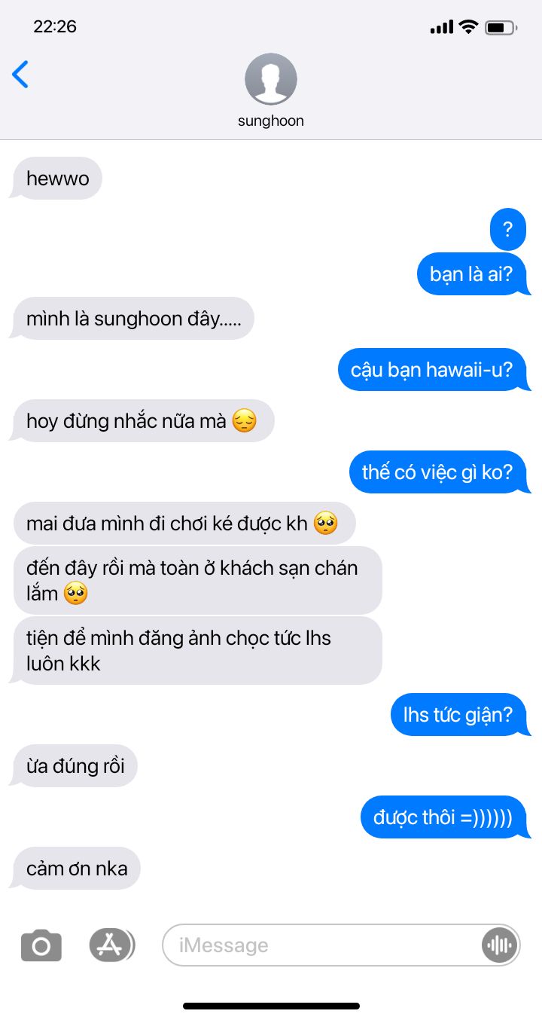Open sunghoon's contact avatar

[x=271, y=79]
